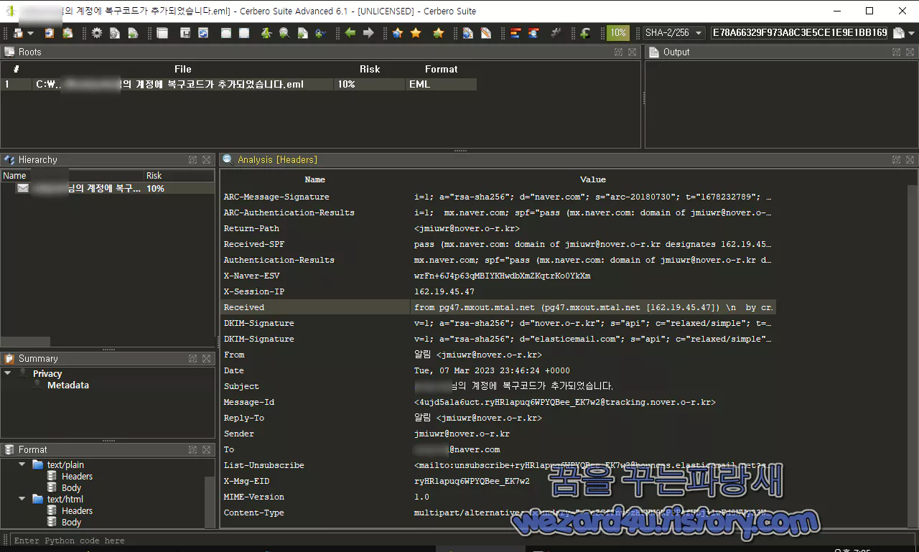Click the floppy disk save toolbar icon
The image size is (919, 552).
[x=185, y=33]
